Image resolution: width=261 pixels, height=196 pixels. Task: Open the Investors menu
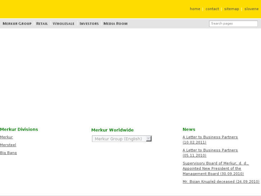(89, 23)
